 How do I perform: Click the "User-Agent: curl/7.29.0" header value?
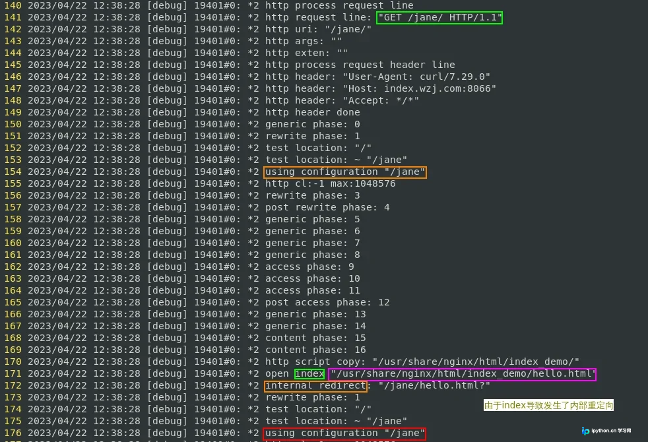click(x=416, y=77)
